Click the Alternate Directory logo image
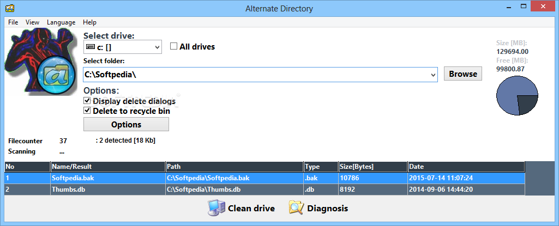The width and height of the screenshot is (559, 226). [x=40, y=62]
